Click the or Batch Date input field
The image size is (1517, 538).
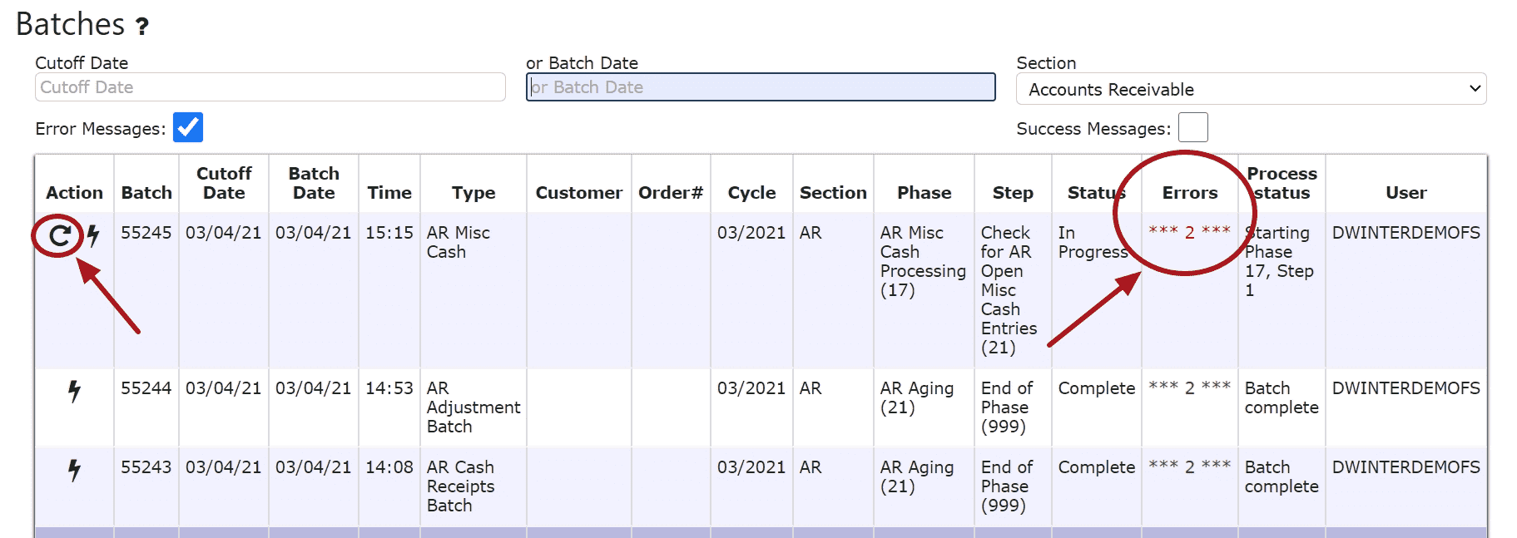click(x=760, y=87)
